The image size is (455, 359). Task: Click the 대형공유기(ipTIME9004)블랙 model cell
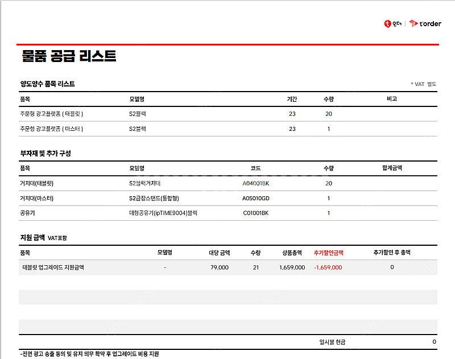coord(163,213)
